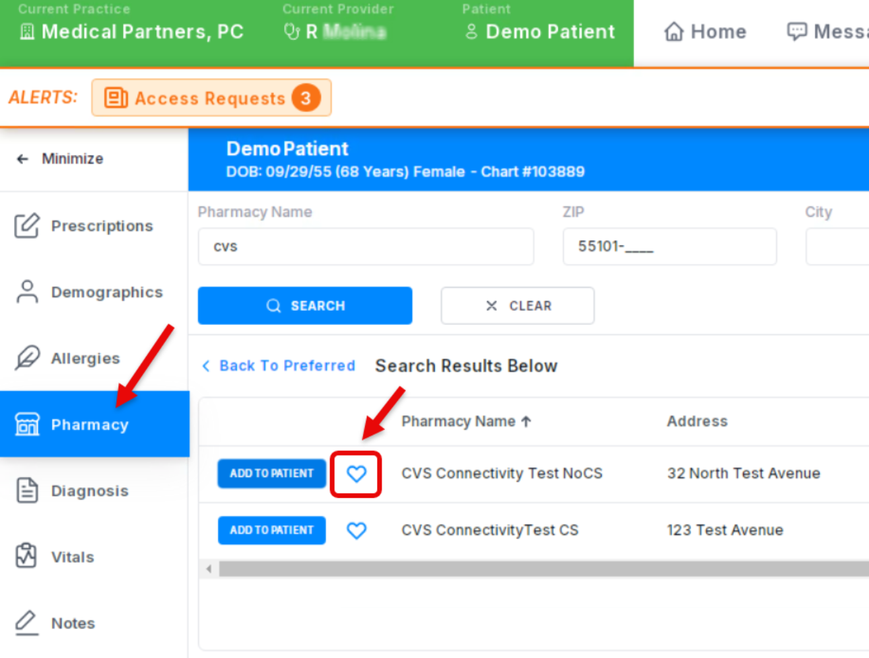Click the Access Requests newspaper icon
Screen dimensions: 869x658
pyautogui.click(x=116, y=98)
